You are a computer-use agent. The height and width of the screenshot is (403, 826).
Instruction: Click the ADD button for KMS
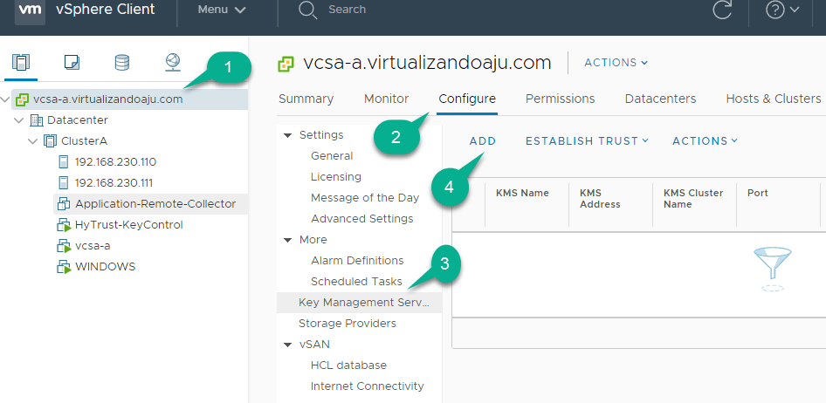pos(483,140)
